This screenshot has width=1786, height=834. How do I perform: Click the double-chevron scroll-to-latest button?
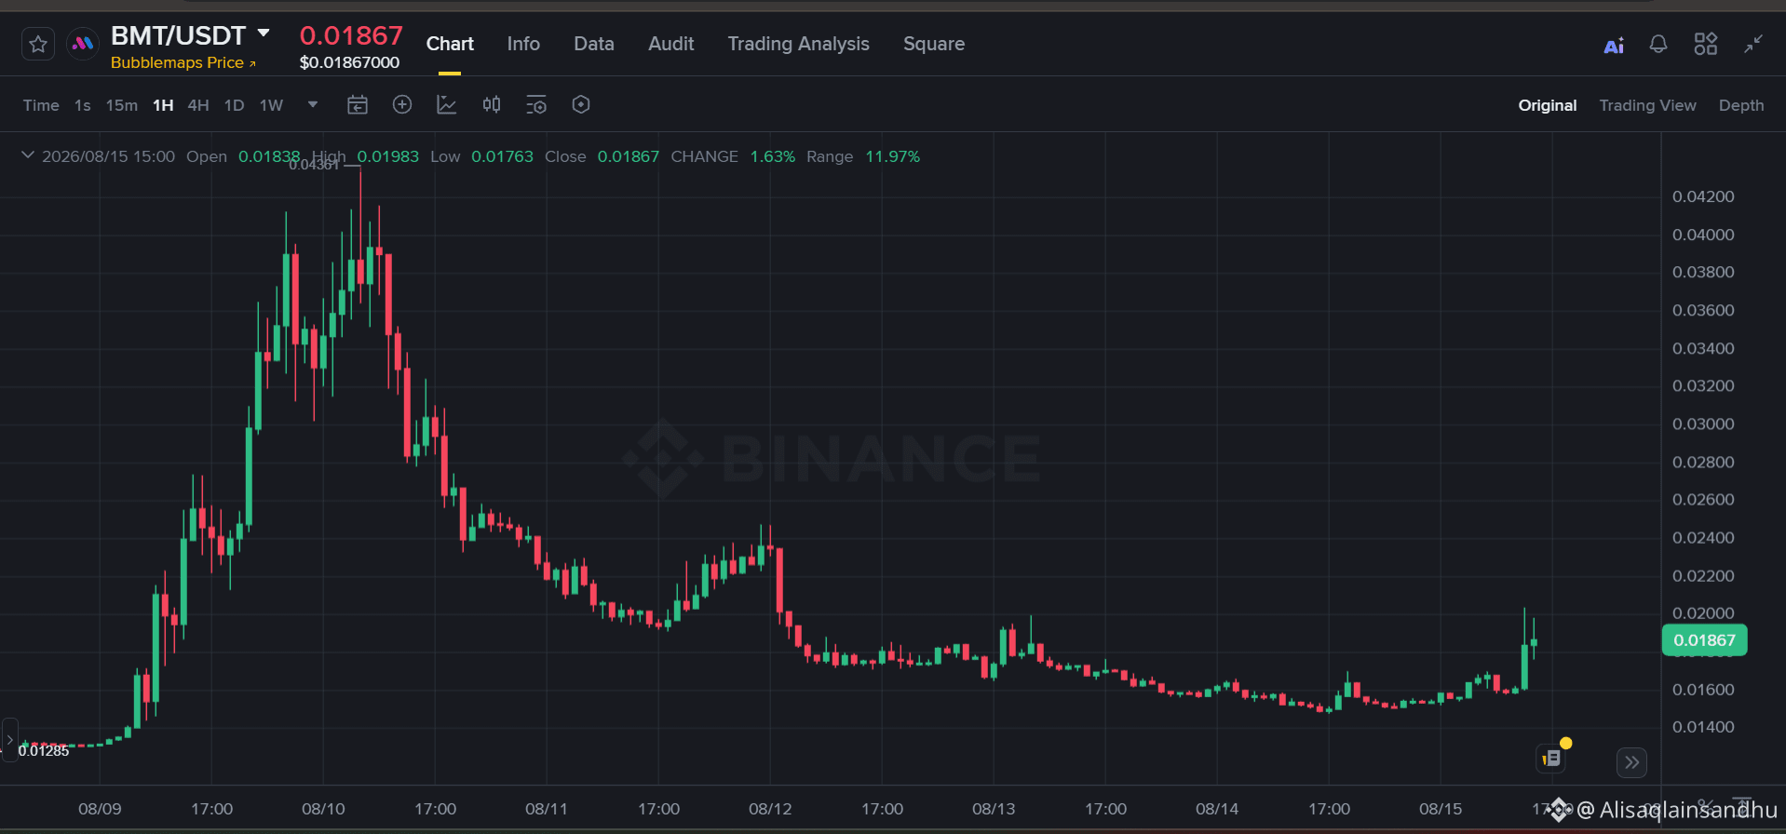point(1632,762)
